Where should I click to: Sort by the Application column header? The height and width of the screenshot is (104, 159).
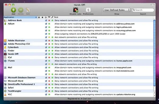(20, 17)
